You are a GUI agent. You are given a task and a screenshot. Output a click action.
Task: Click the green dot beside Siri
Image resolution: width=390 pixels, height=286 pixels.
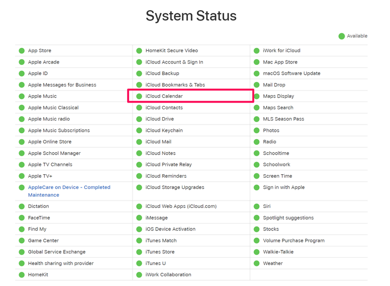[x=256, y=206]
